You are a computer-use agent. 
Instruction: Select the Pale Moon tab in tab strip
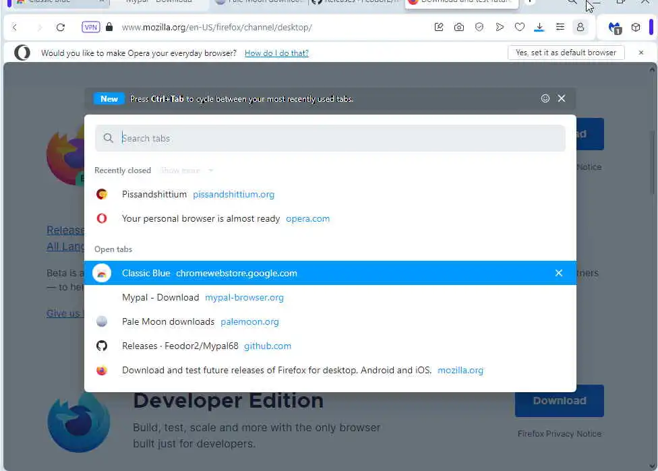258,3
